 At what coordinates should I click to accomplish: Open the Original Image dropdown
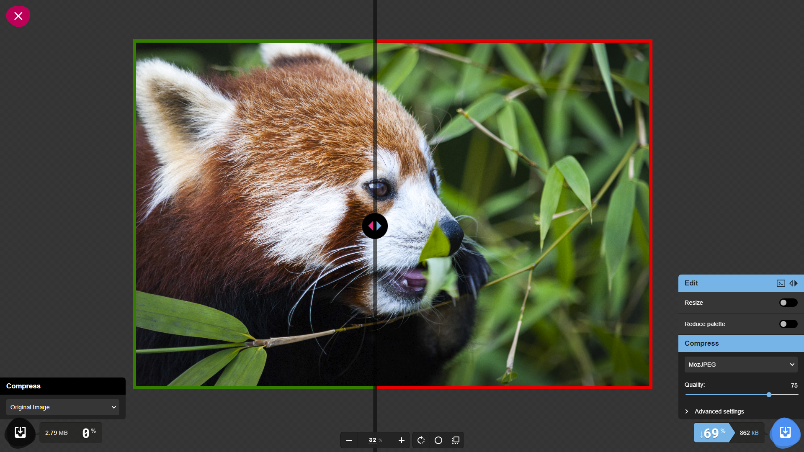click(x=63, y=407)
